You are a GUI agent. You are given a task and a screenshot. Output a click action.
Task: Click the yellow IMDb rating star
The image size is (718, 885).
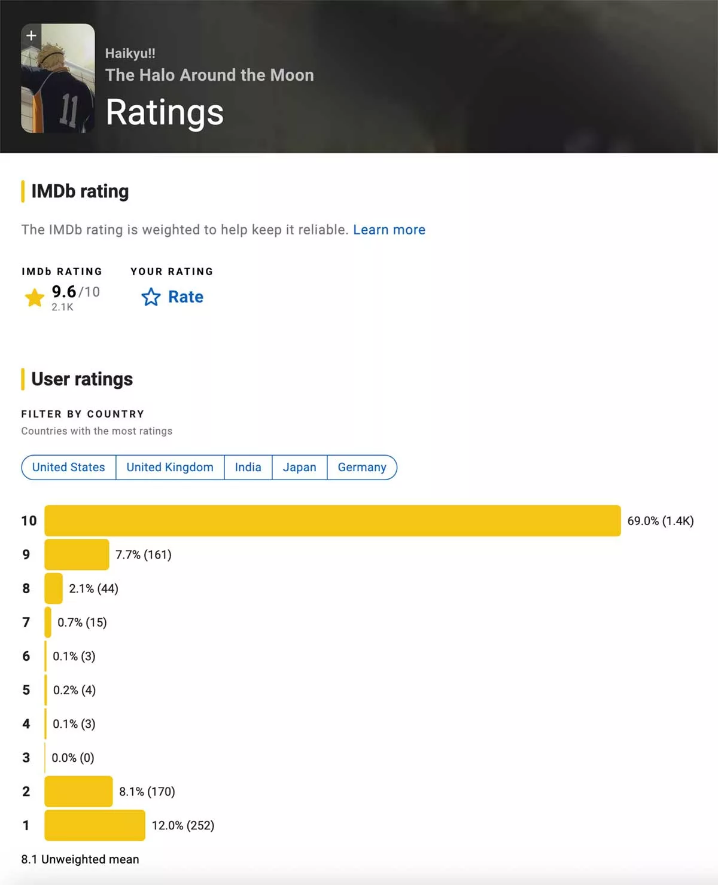35,297
